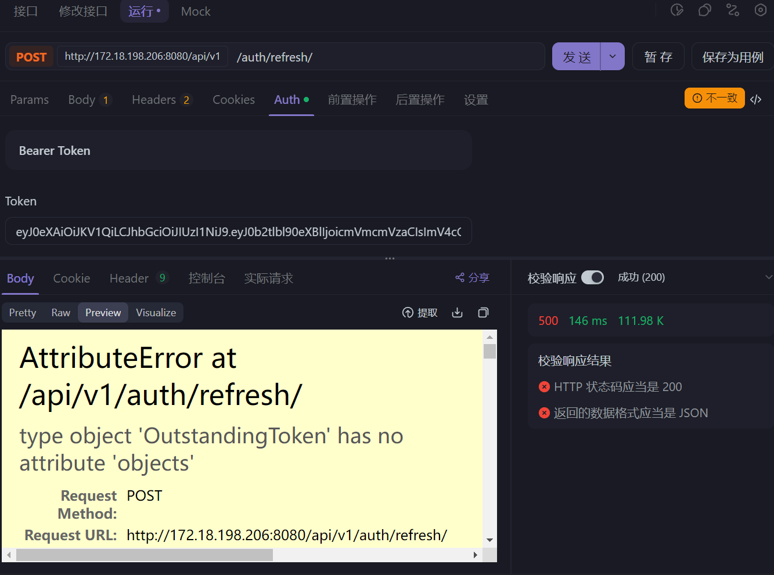The image size is (774, 575).
Task: Click the preview scroll down arrow
Action: [x=490, y=540]
